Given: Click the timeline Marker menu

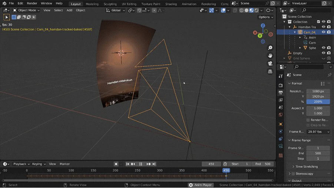Looking at the screenshot, I should pyautogui.click(x=65, y=164).
